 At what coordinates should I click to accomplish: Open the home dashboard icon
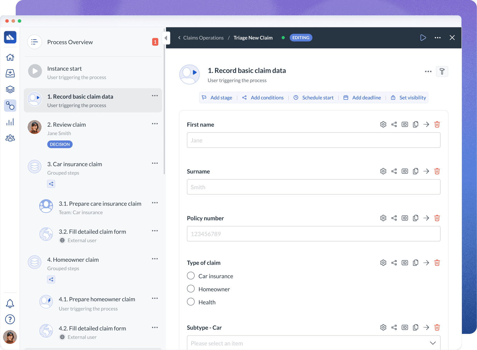point(10,57)
